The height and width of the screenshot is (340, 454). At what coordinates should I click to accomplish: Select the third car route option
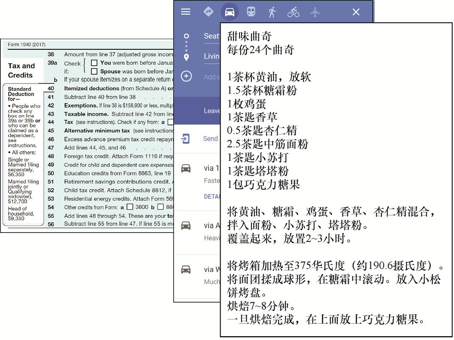click(x=208, y=269)
